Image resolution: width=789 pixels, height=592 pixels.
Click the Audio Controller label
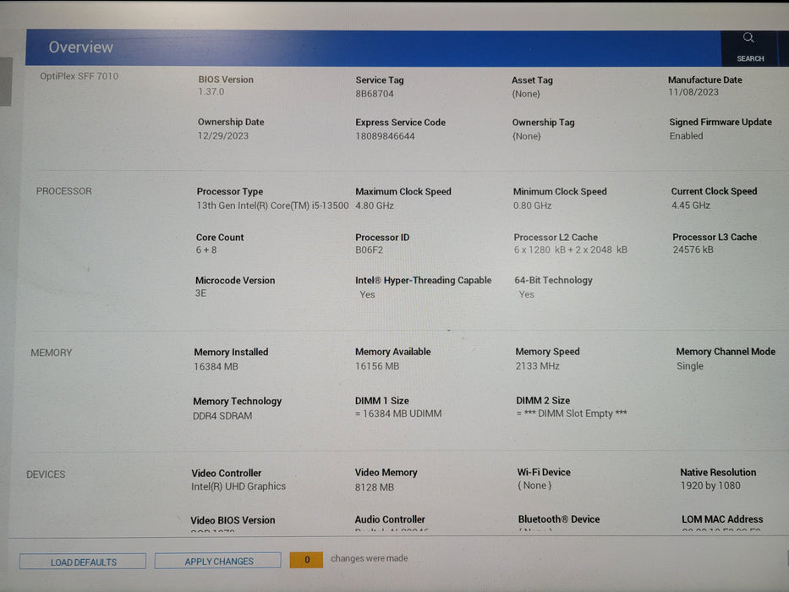click(390, 519)
